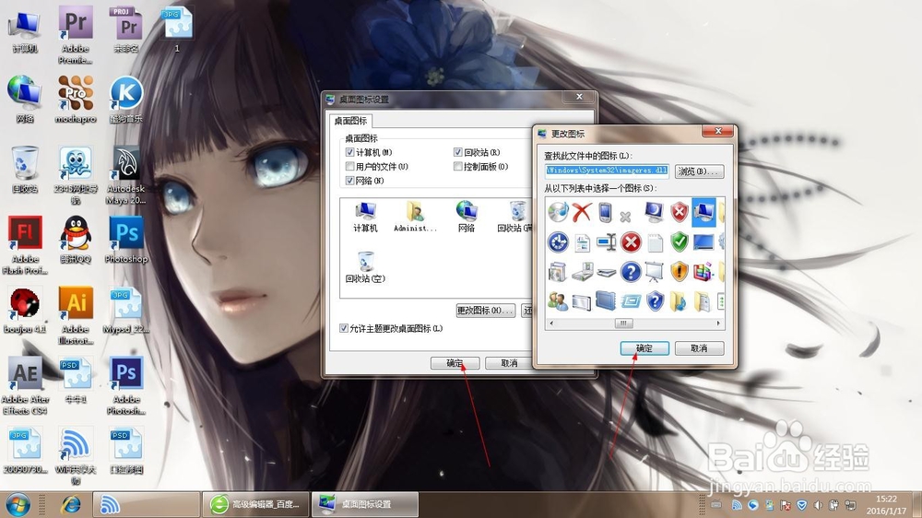The height and width of the screenshot is (518, 922).
Task: Open the Action Center flag tray icon
Action: (786, 505)
